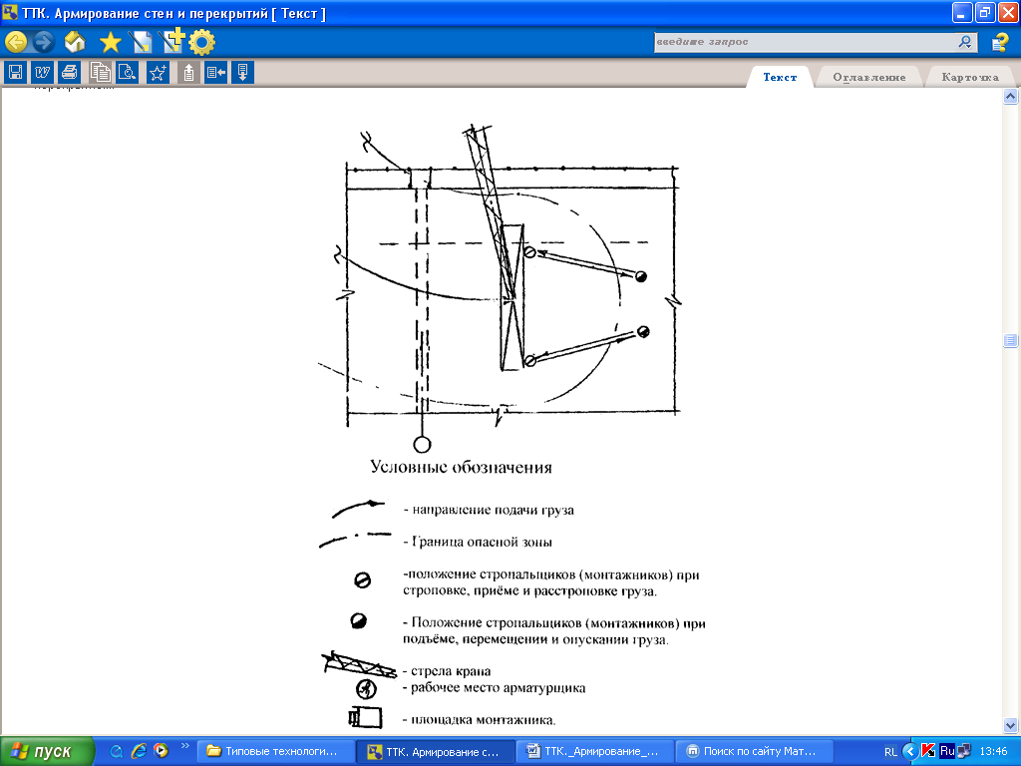Click Ru language indicator in tray

[947, 751]
